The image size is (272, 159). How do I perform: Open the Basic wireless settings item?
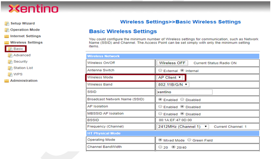point(18,49)
